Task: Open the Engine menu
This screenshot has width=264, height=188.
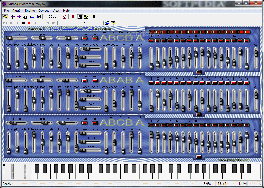Action: (30, 10)
